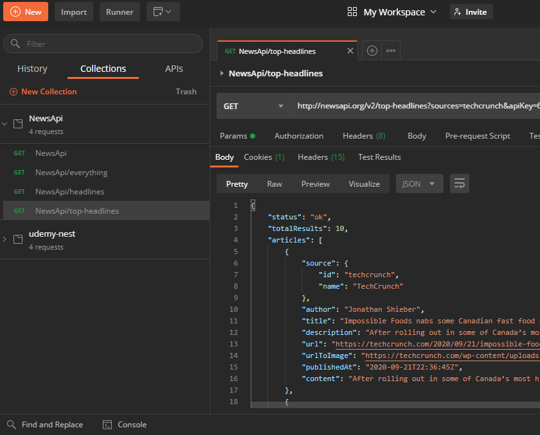Open the request Body tab
The image size is (540, 435).
coord(417,136)
